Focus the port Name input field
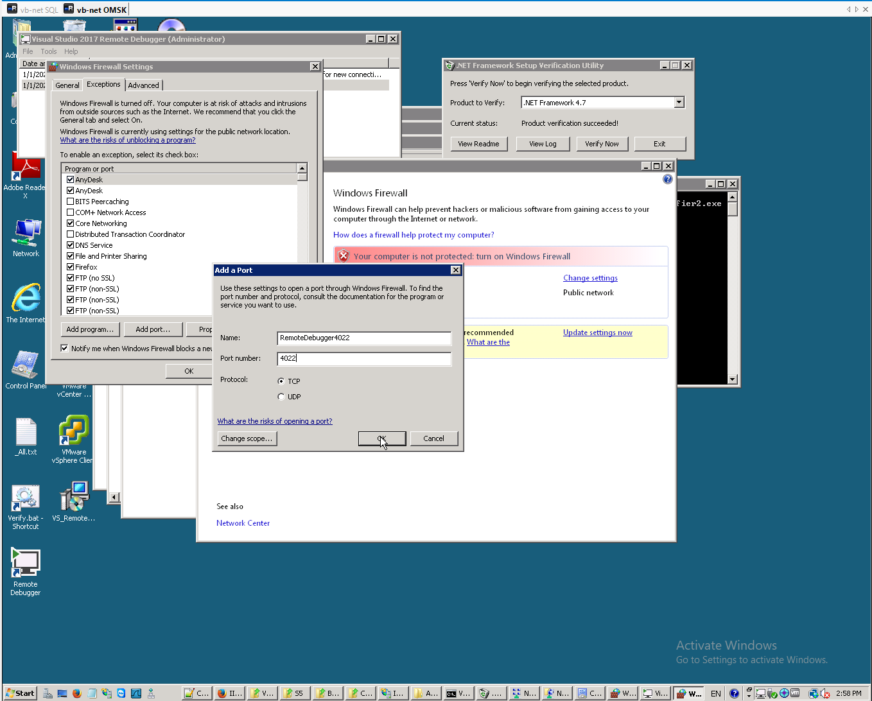872x701 pixels. pyautogui.click(x=364, y=338)
